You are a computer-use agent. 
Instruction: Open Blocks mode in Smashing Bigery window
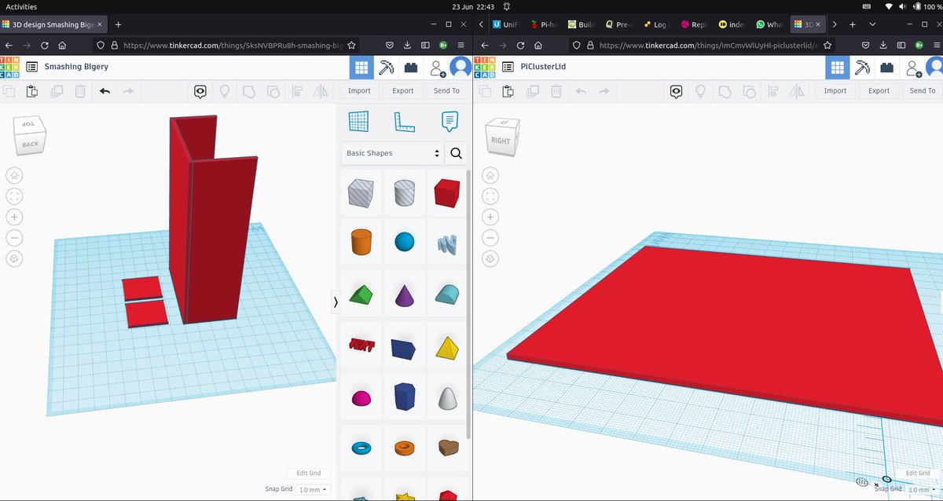pos(386,68)
